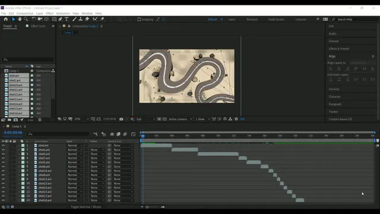Image resolution: width=380 pixels, height=214 pixels.
Task: Open the Layer menu
Action: pyautogui.click(x=40, y=13)
